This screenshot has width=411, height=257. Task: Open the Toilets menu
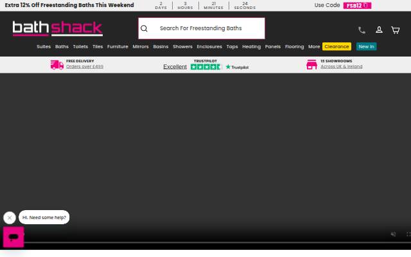tap(80, 47)
